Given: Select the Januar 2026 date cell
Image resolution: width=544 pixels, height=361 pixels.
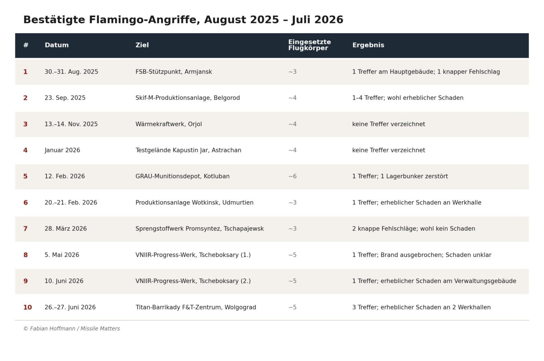Looking at the screenshot, I should [62, 150].
